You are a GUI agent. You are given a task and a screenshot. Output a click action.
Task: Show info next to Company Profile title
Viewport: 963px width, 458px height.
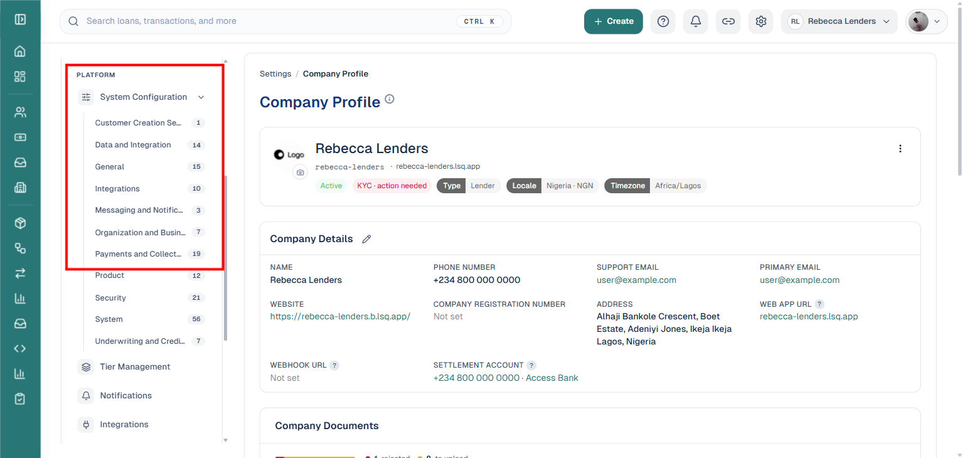tap(390, 99)
